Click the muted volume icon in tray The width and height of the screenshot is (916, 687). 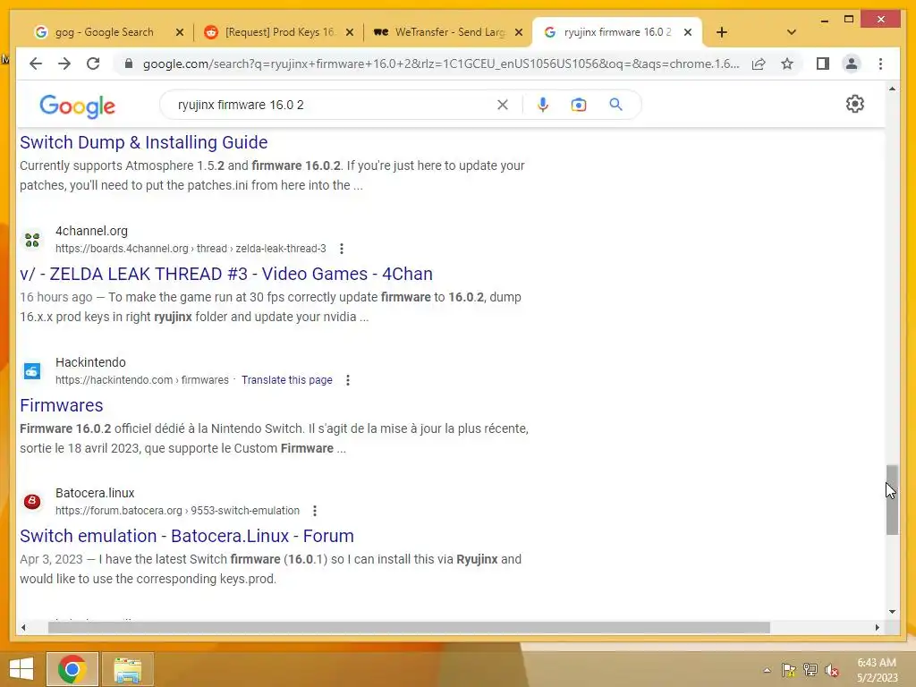(832, 670)
